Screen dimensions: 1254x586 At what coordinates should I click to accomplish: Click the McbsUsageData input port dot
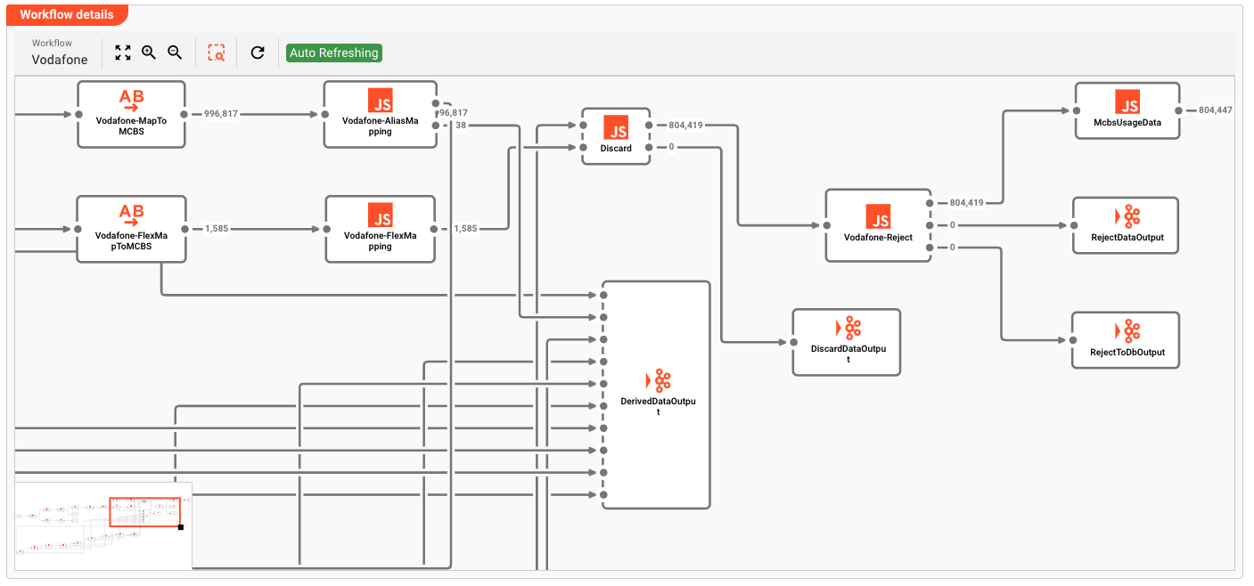coord(1076,110)
